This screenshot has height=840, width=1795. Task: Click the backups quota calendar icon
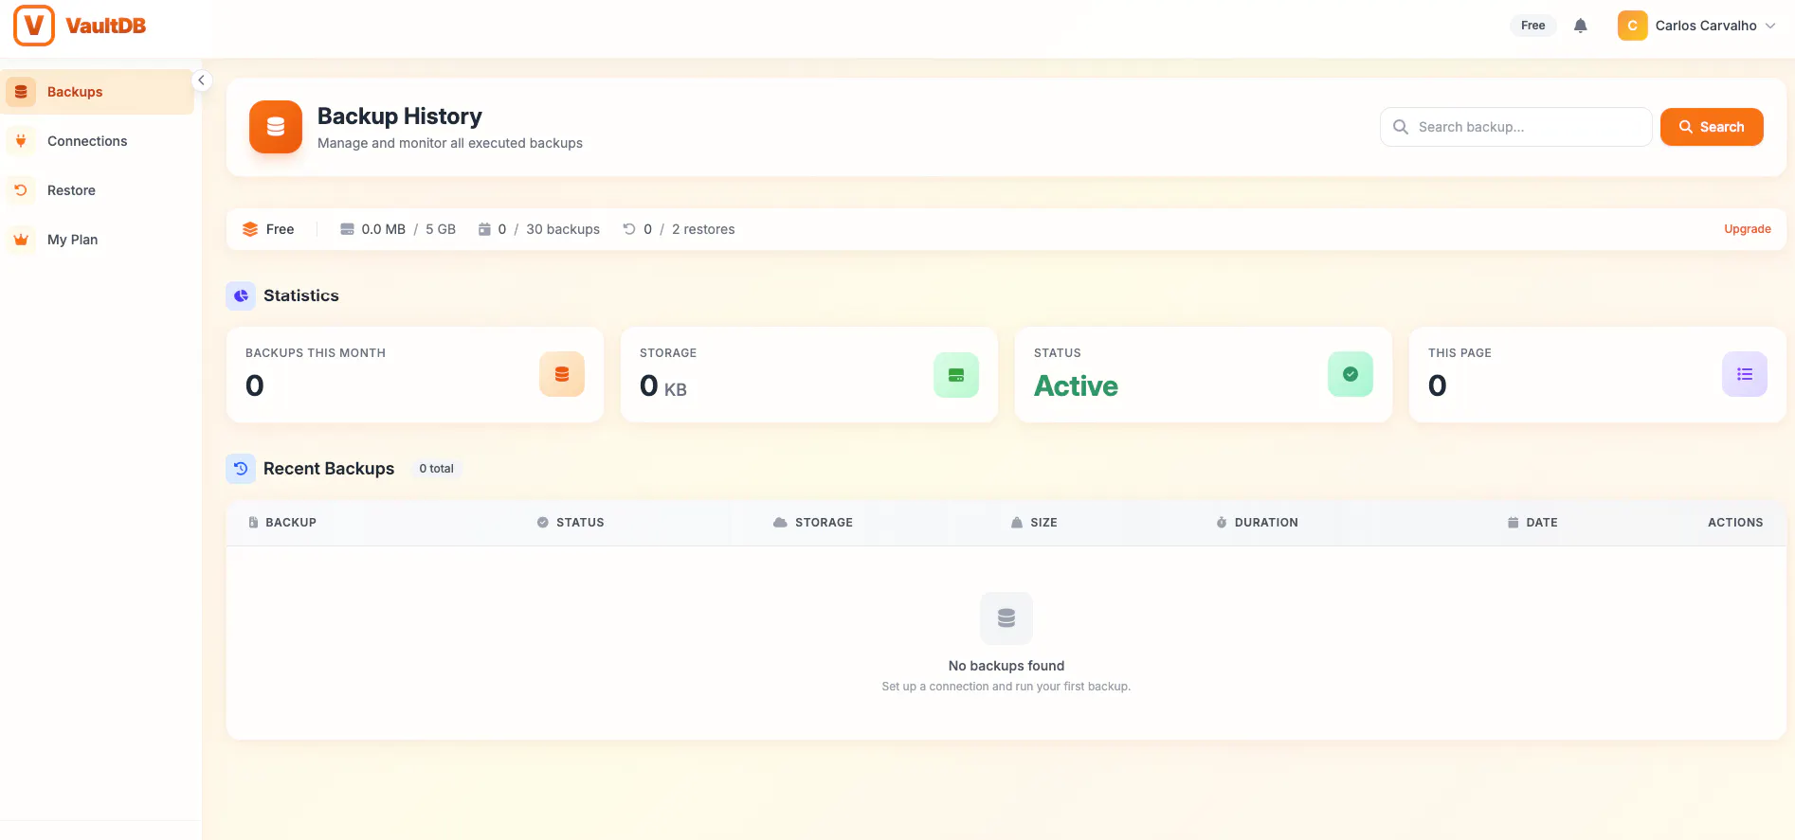(484, 229)
